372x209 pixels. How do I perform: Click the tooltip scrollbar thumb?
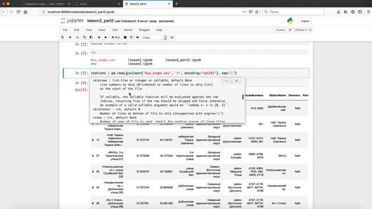(243, 97)
